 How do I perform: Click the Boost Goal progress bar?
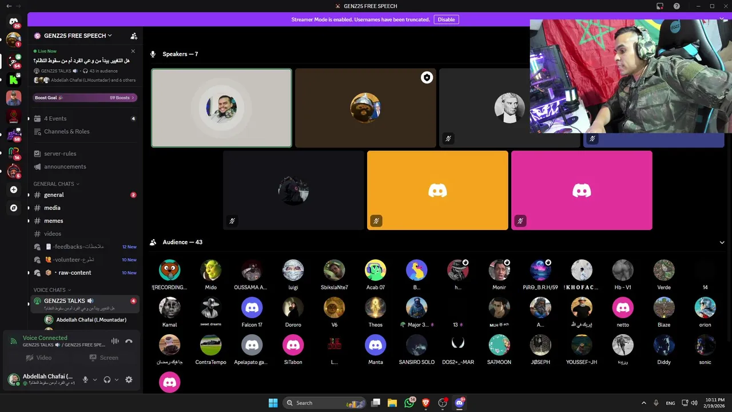85,98
